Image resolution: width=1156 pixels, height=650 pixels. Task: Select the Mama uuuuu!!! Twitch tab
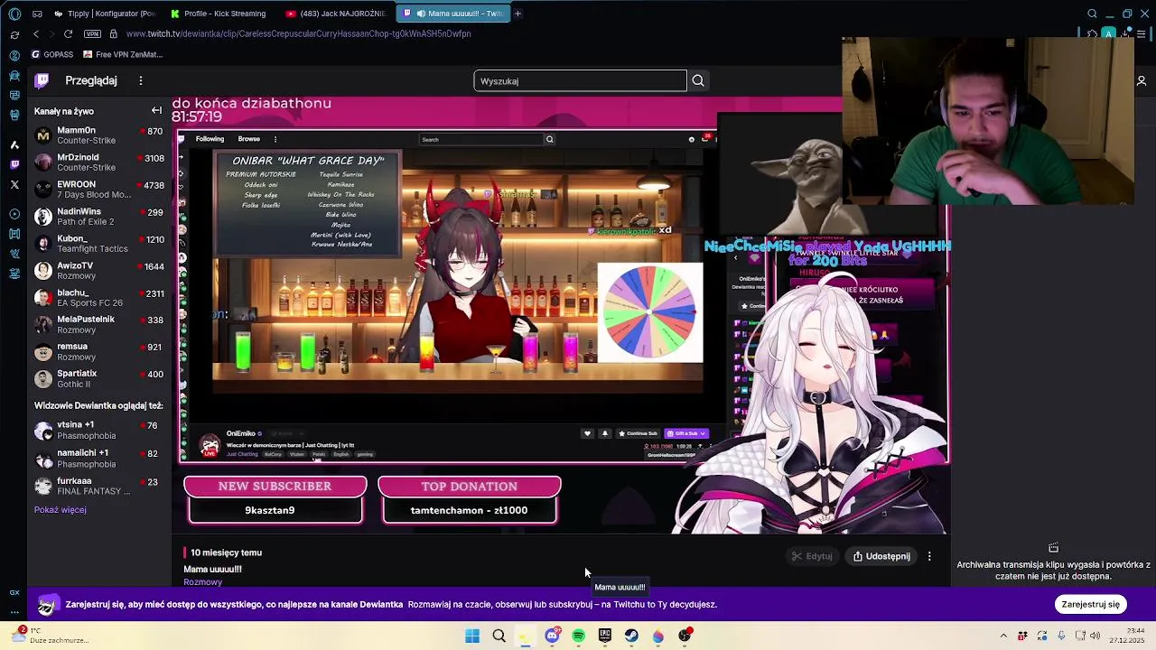point(453,14)
